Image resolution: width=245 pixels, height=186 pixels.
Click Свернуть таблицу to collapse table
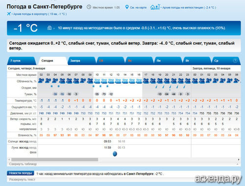pos(23,164)
